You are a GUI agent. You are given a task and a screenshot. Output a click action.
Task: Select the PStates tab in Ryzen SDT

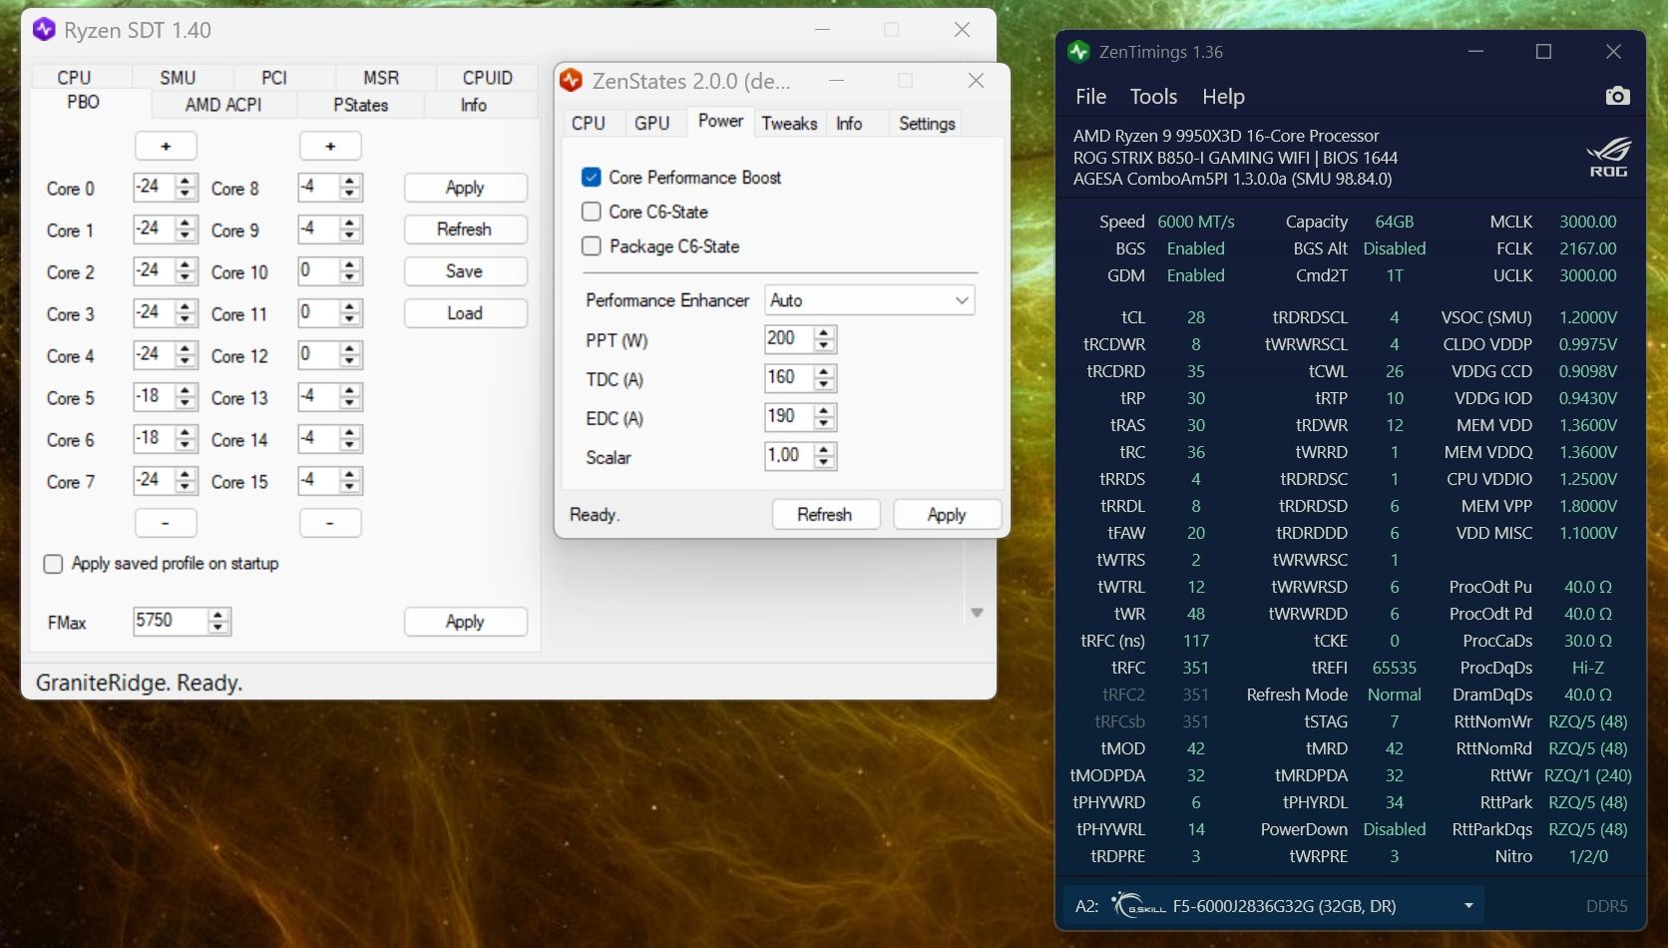[361, 105]
